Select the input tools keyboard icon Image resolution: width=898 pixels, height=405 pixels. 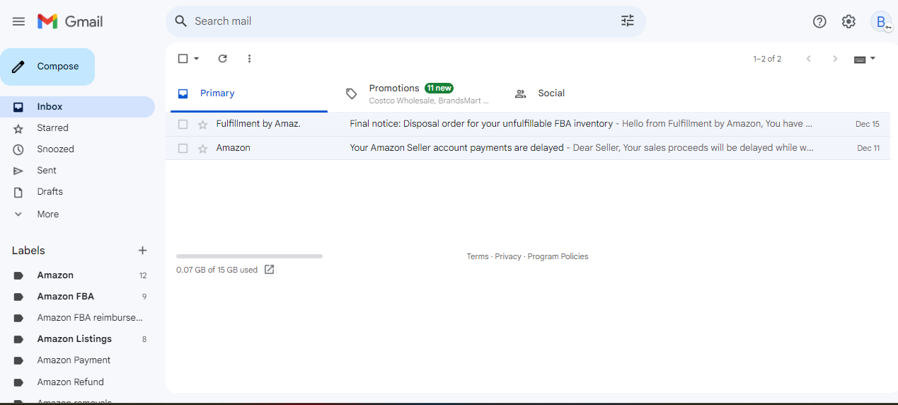(x=860, y=59)
